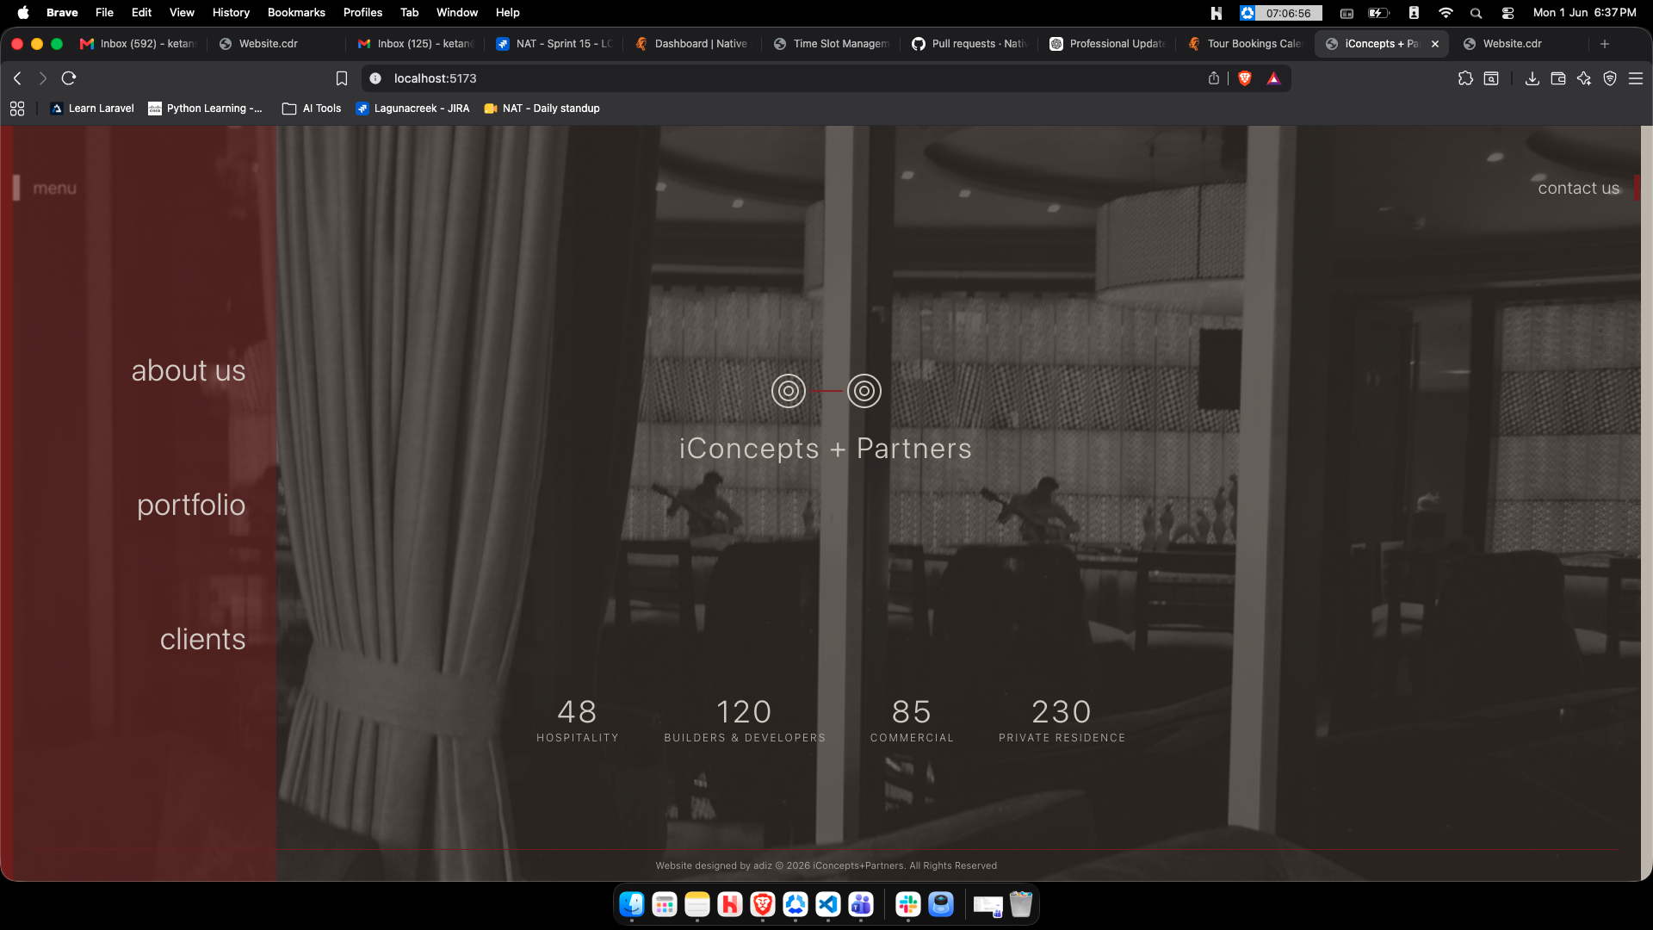Open Spotlight search in menu bar
Image resolution: width=1653 pixels, height=930 pixels.
point(1477,13)
